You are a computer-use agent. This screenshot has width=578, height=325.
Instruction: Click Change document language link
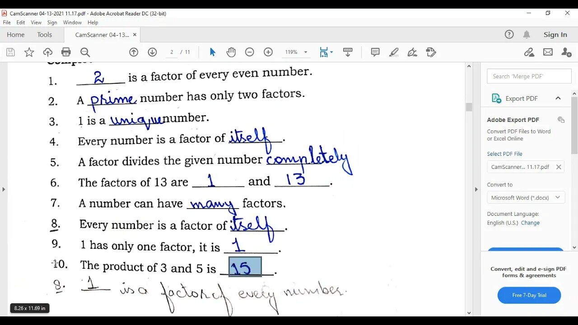[530, 223]
